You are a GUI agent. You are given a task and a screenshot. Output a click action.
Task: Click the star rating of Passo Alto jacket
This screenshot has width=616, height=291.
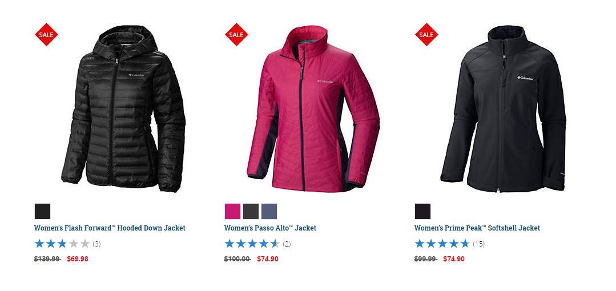252,244
